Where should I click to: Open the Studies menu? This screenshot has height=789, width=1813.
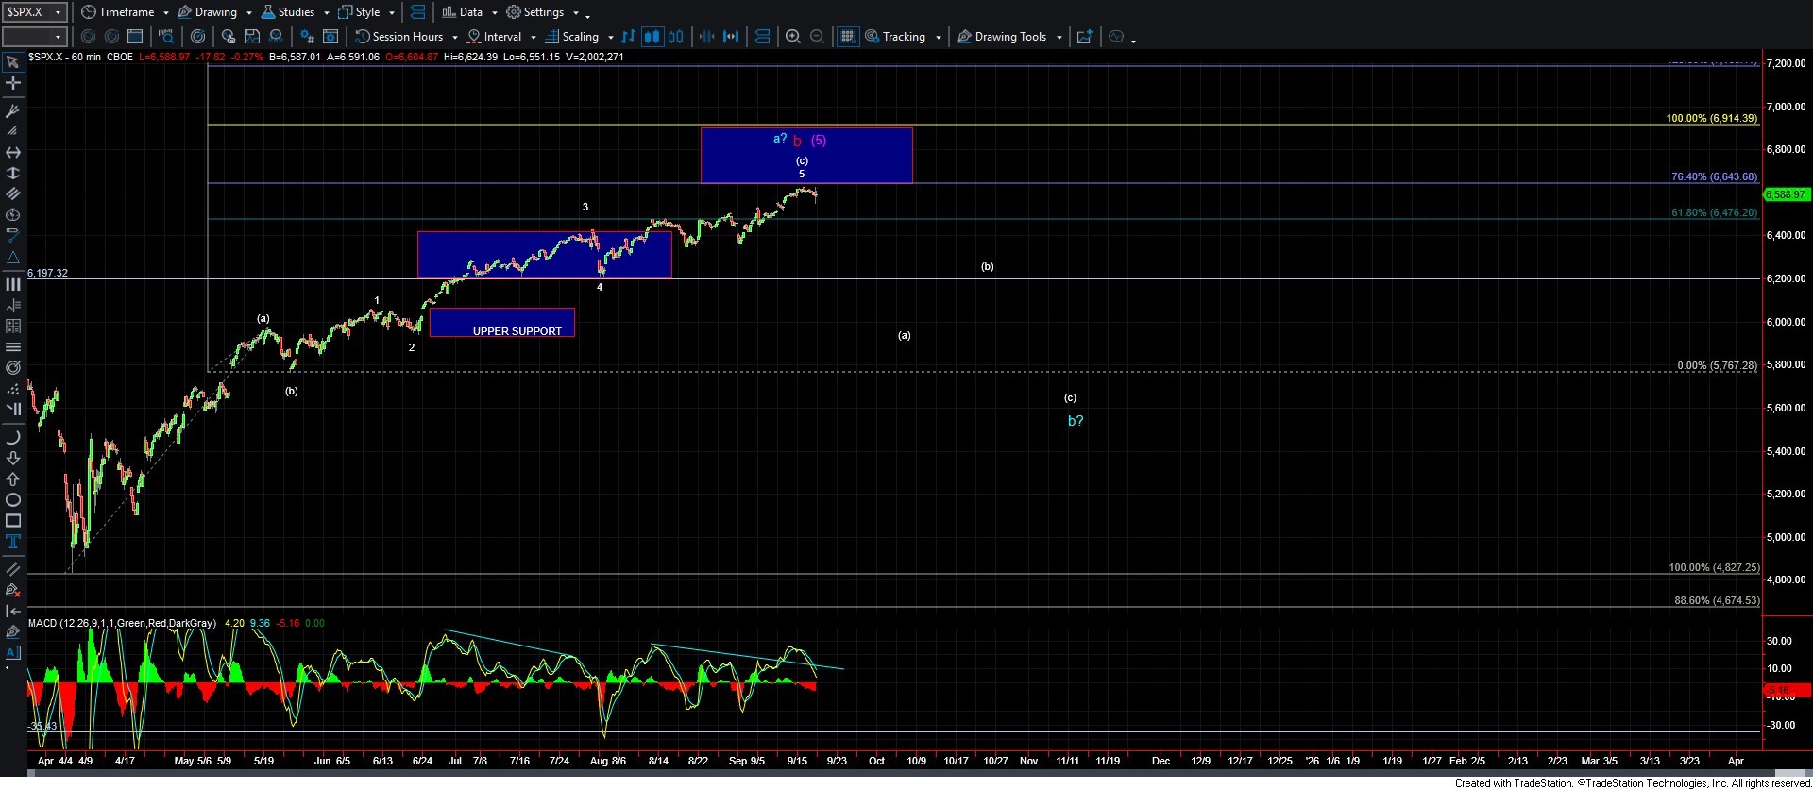pyautogui.click(x=295, y=12)
